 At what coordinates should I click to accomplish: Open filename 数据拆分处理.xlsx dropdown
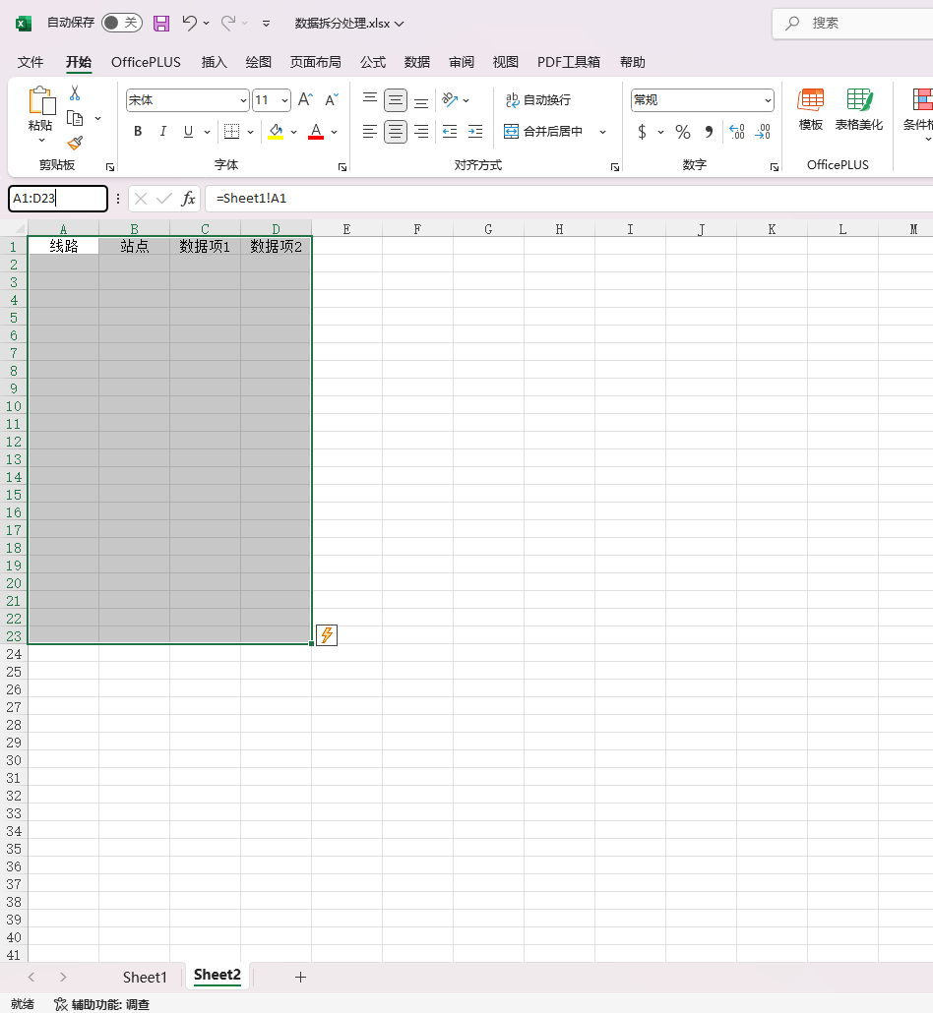[x=349, y=24]
